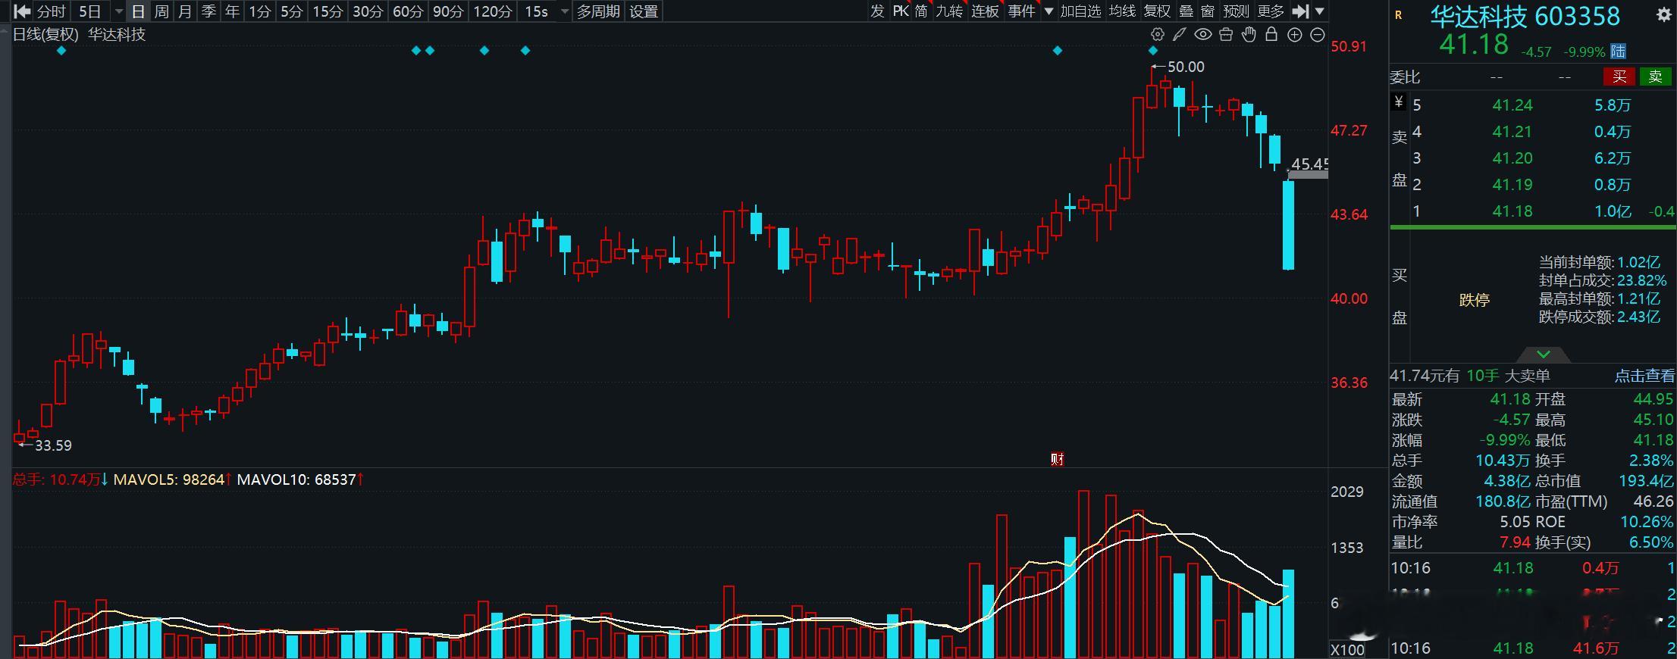
Task: Open the 叠 overlay option
Action: (1186, 11)
